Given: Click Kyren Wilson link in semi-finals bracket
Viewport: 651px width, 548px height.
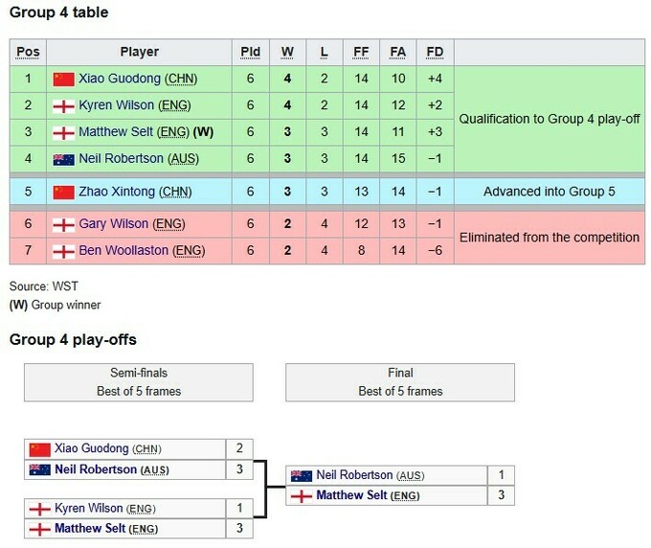Looking at the screenshot, I should [91, 509].
